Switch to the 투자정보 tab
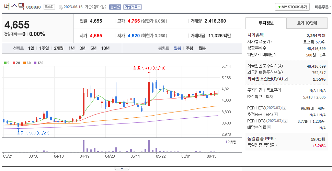The image size is (332, 171). point(266,23)
